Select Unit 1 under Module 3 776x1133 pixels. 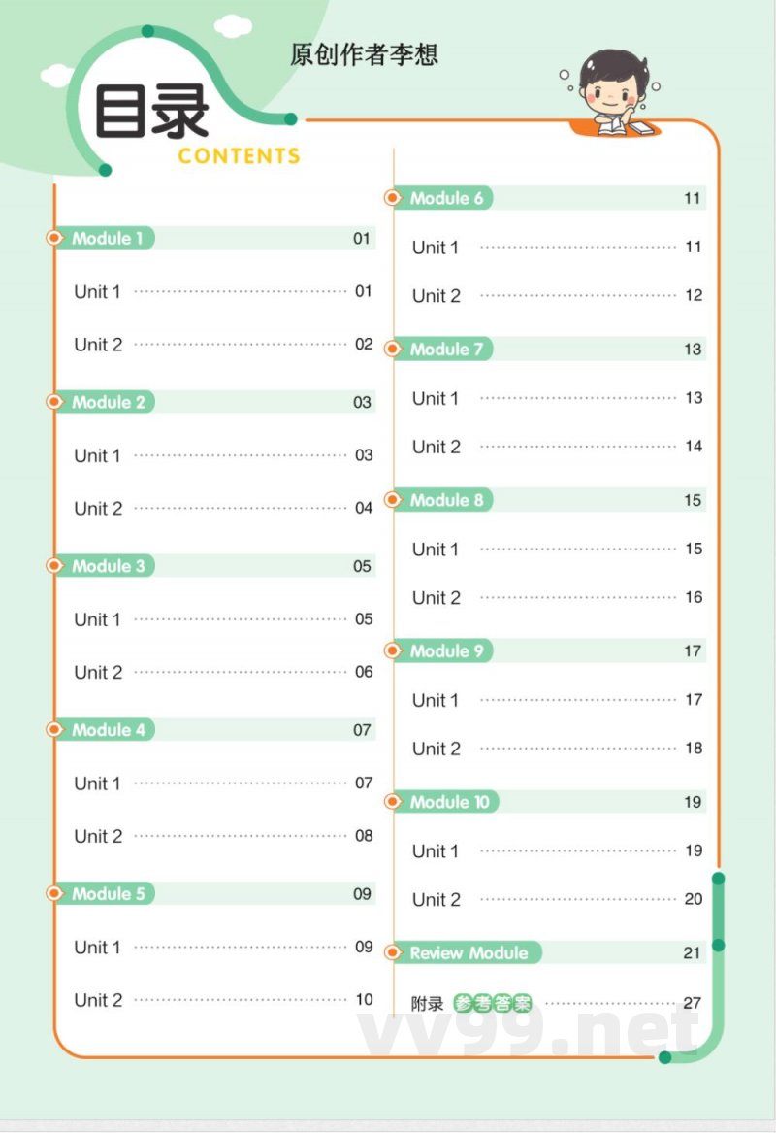point(98,619)
